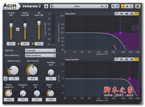Click Decay Editor purple square handle
145x107 pixels.
[x=120, y=33]
